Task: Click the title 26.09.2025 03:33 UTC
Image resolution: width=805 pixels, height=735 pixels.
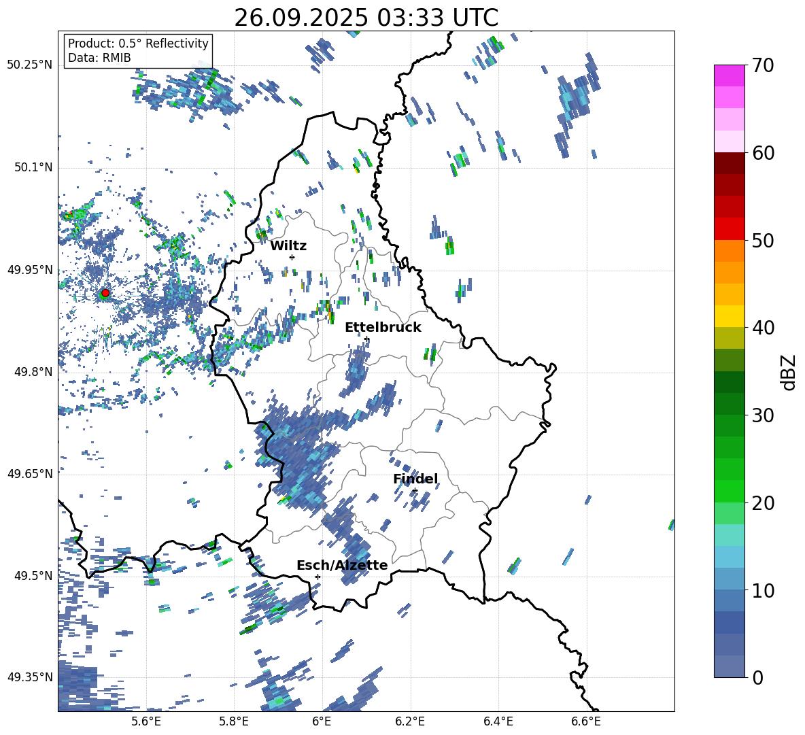Action: point(366,18)
